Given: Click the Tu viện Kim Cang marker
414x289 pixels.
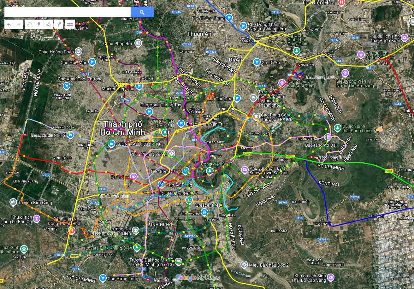Looking at the screenshot, I should coord(13,202).
